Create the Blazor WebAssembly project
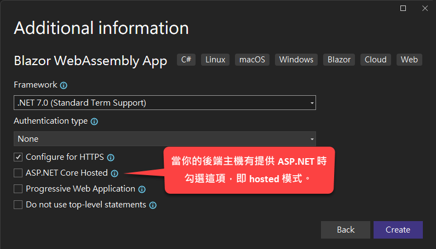Image resolution: width=436 pixels, height=249 pixels. 398,230
